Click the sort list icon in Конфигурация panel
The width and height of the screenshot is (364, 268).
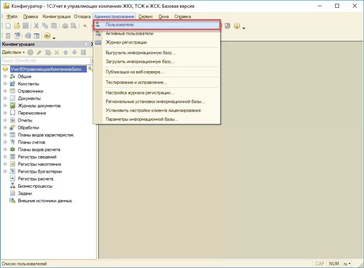pos(83,52)
